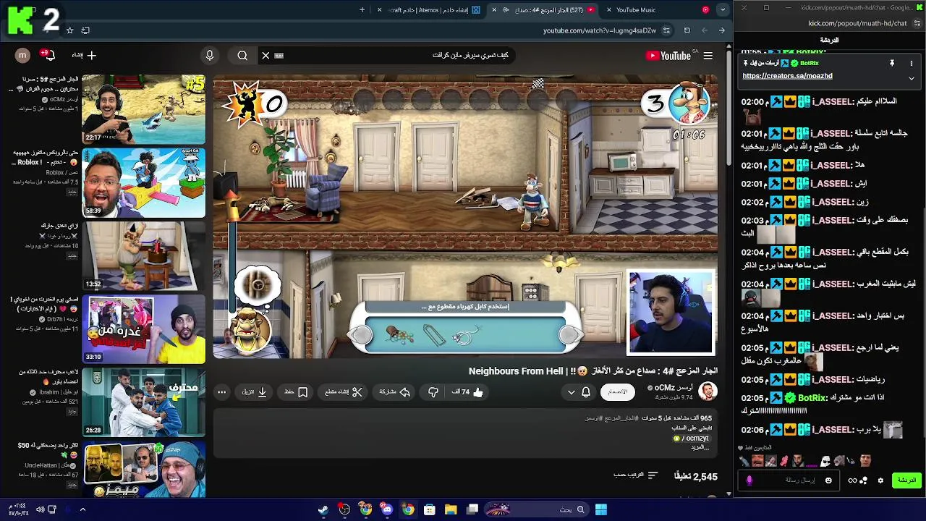Go back in the browser
The image size is (926, 521).
(721, 30)
